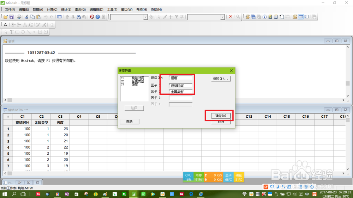Click the red X delete icon in the toolbar
The width and height of the screenshot is (353, 198).
click(231, 17)
